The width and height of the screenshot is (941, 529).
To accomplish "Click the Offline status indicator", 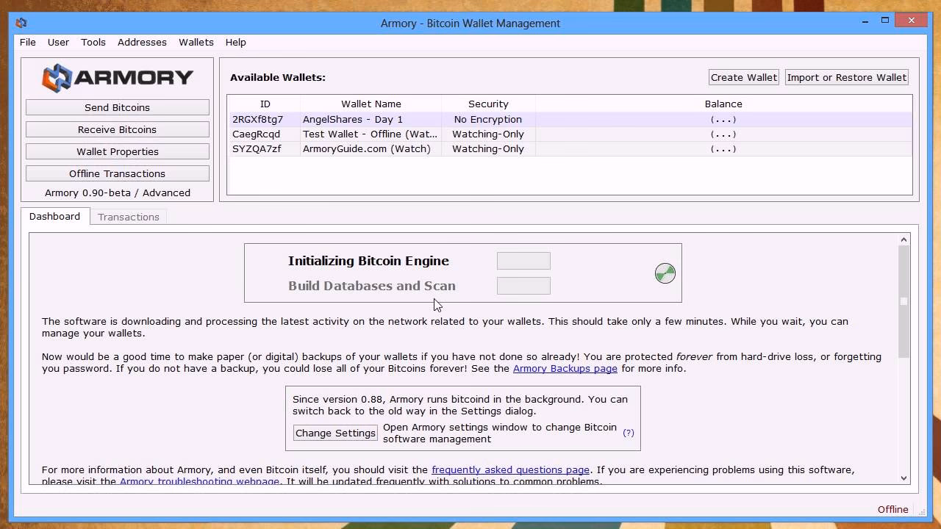I will pyautogui.click(x=892, y=509).
